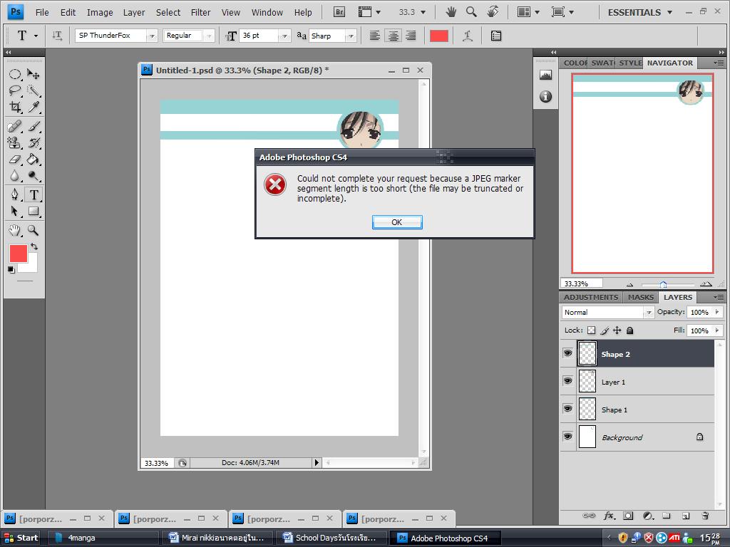Viewport: 730px width, 547px height.
Task: Select the Move tool
Action: tap(33, 74)
